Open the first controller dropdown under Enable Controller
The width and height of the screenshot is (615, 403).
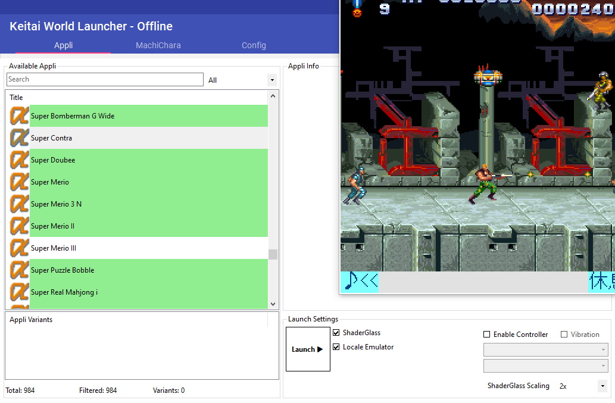tap(545, 349)
